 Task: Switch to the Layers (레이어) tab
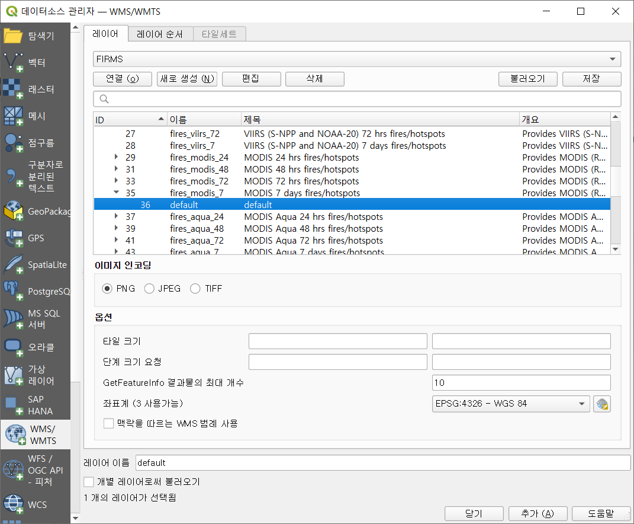[x=105, y=34]
